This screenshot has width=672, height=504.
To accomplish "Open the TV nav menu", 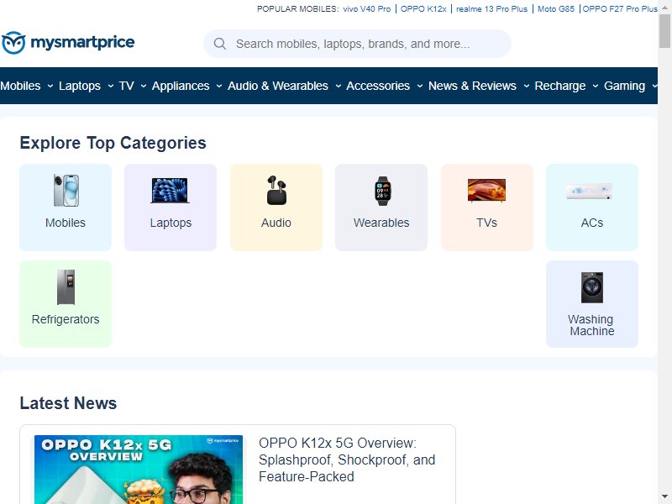I will click(127, 86).
